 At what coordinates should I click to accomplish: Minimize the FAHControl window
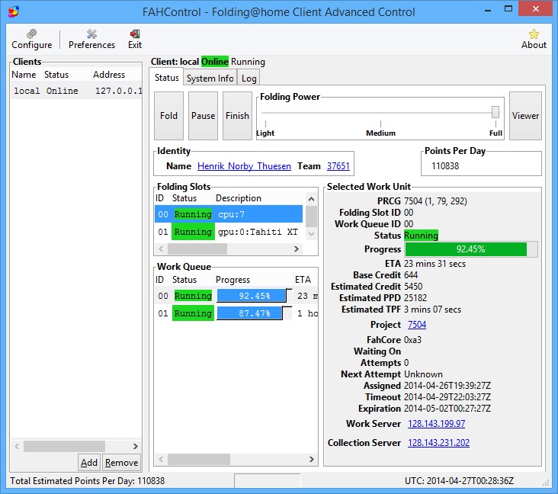488,9
